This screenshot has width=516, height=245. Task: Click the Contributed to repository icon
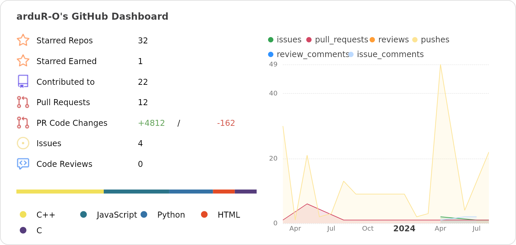click(23, 81)
